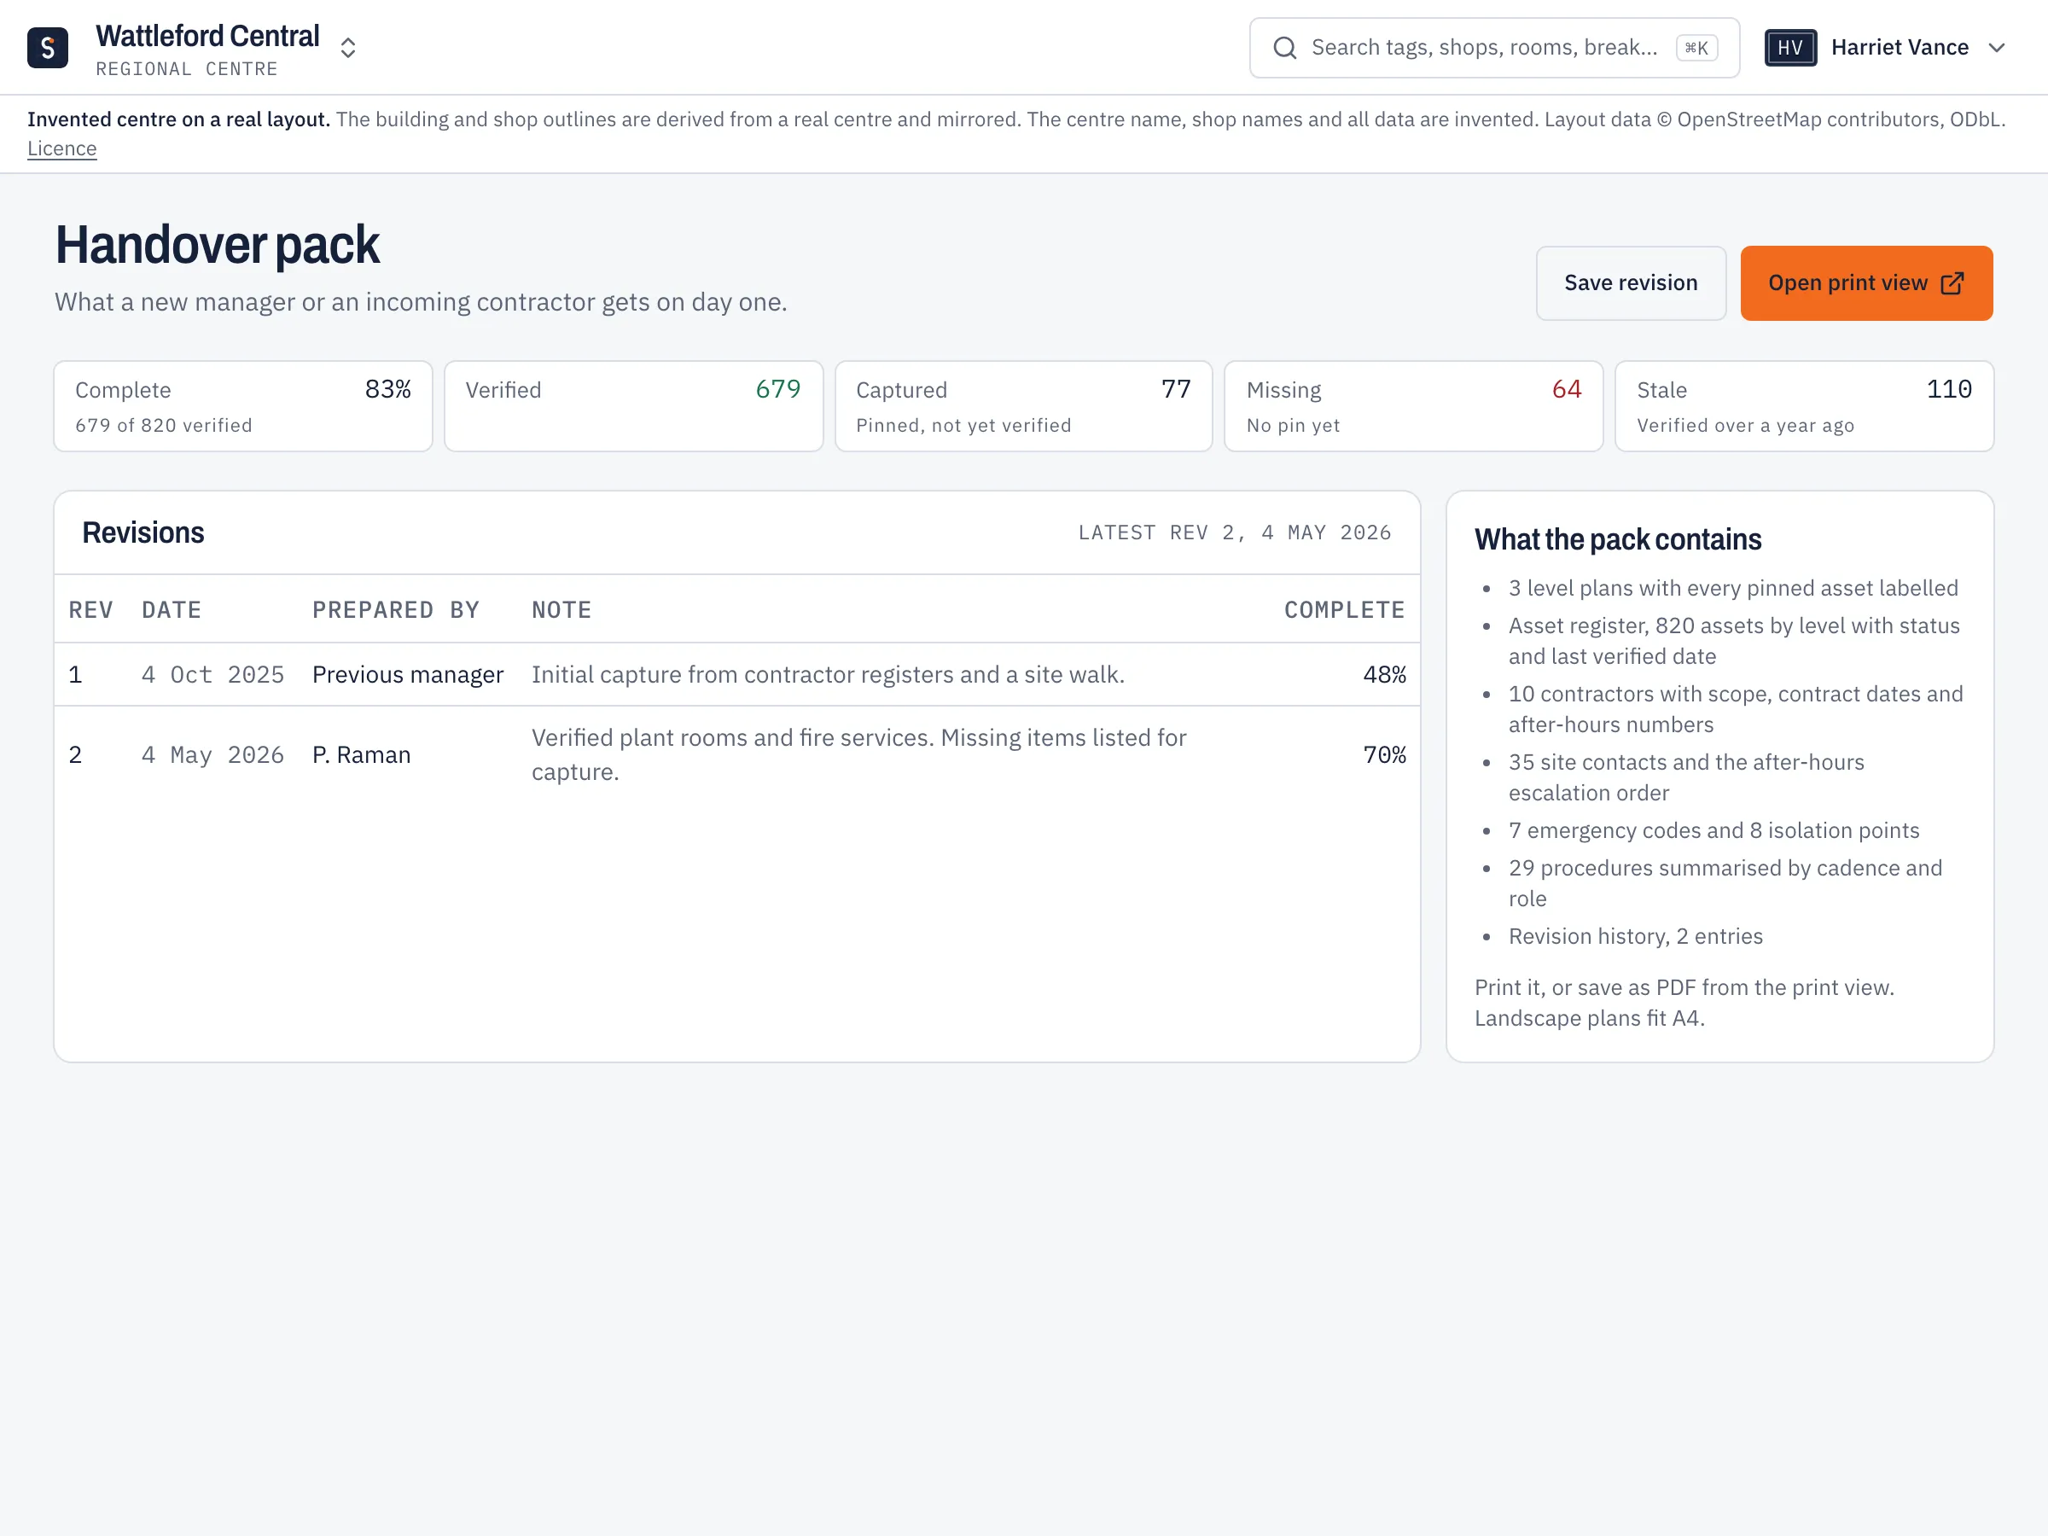The image size is (2048, 1536).
Task: Click the 35 site contacts bullet
Action: coord(1686,777)
